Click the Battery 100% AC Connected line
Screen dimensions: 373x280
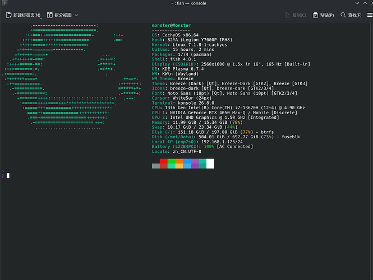point(202,147)
